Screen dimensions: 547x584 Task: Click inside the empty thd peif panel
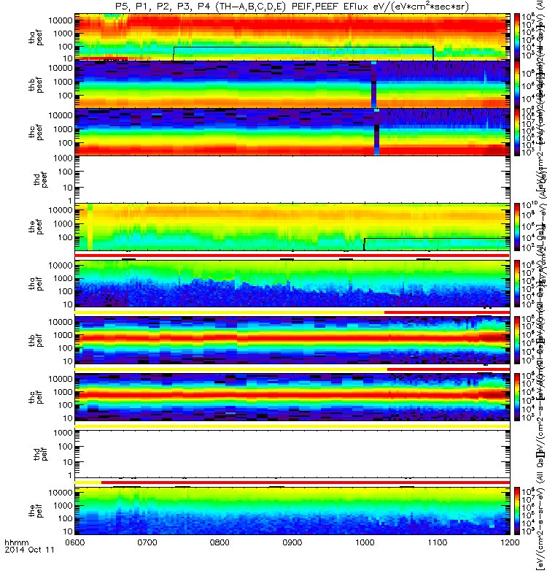pos(292,454)
